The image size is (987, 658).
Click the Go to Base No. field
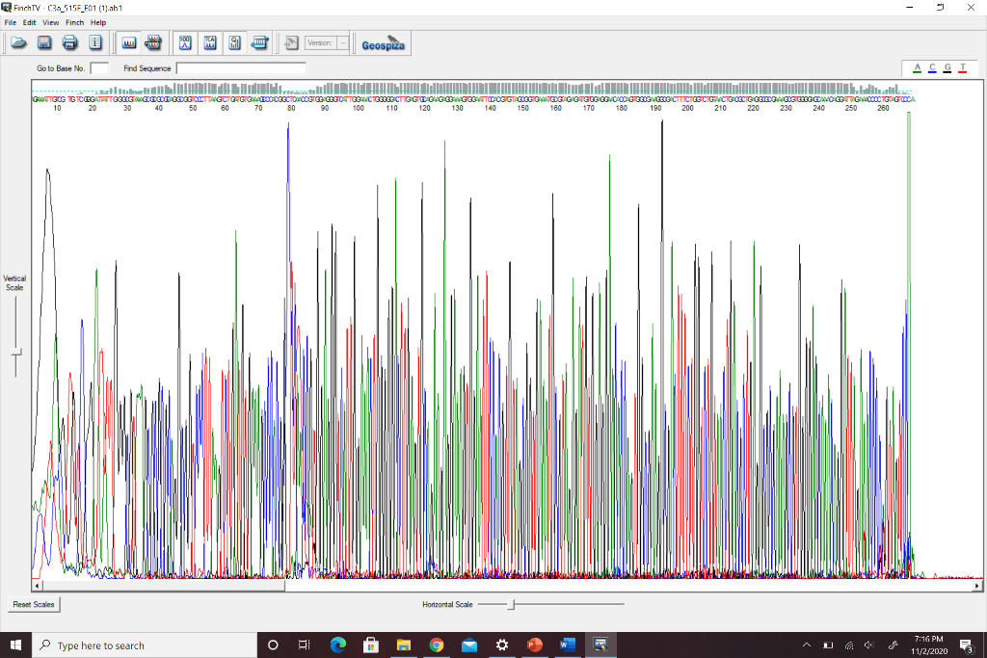pyautogui.click(x=99, y=68)
